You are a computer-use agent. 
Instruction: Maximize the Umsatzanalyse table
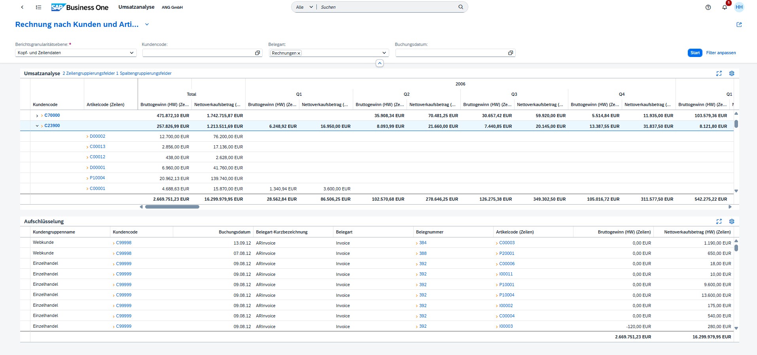(719, 73)
